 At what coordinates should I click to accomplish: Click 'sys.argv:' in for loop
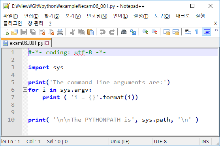pyautogui.click(x=76, y=90)
